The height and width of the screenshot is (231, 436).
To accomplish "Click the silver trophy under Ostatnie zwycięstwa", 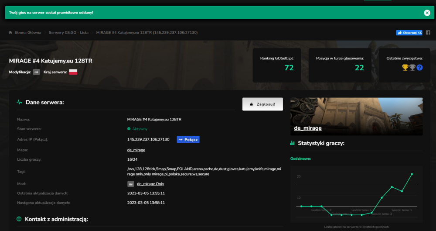I will 412,67.
